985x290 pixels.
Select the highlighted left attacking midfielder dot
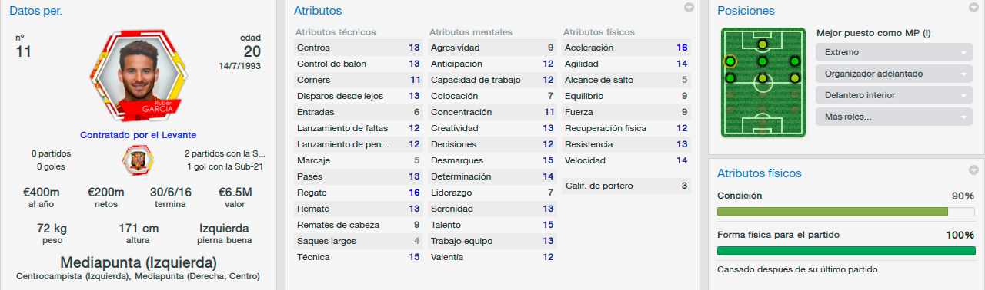(x=730, y=61)
